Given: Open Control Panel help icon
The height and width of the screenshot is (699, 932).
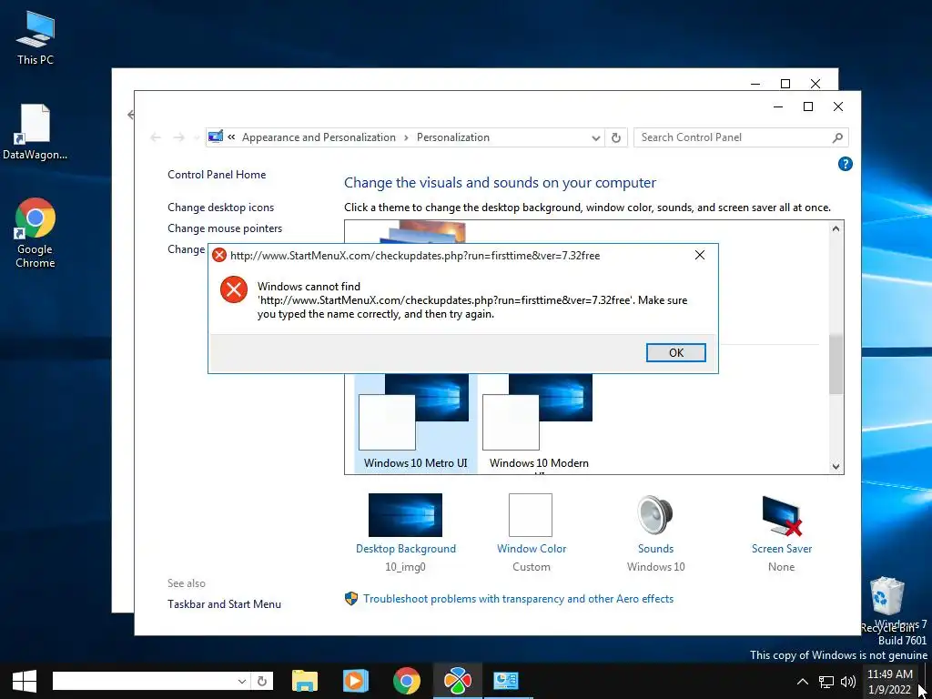Looking at the screenshot, I should coord(845,164).
